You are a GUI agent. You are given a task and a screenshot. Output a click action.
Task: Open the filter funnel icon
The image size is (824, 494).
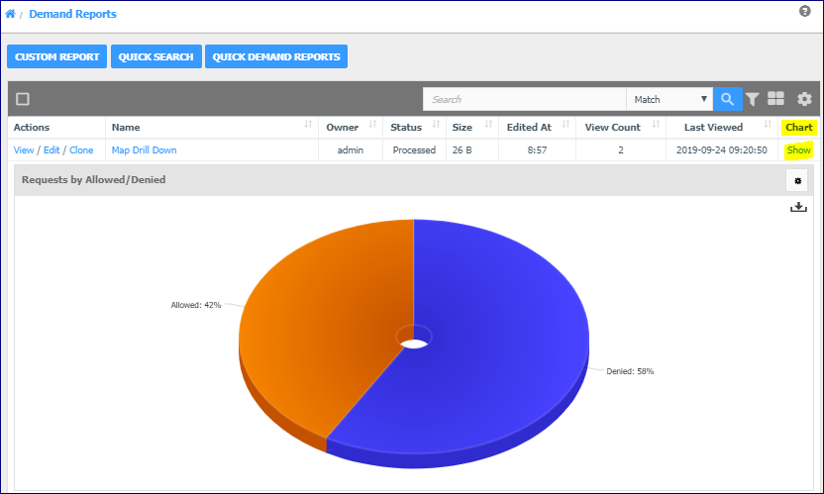tap(753, 99)
